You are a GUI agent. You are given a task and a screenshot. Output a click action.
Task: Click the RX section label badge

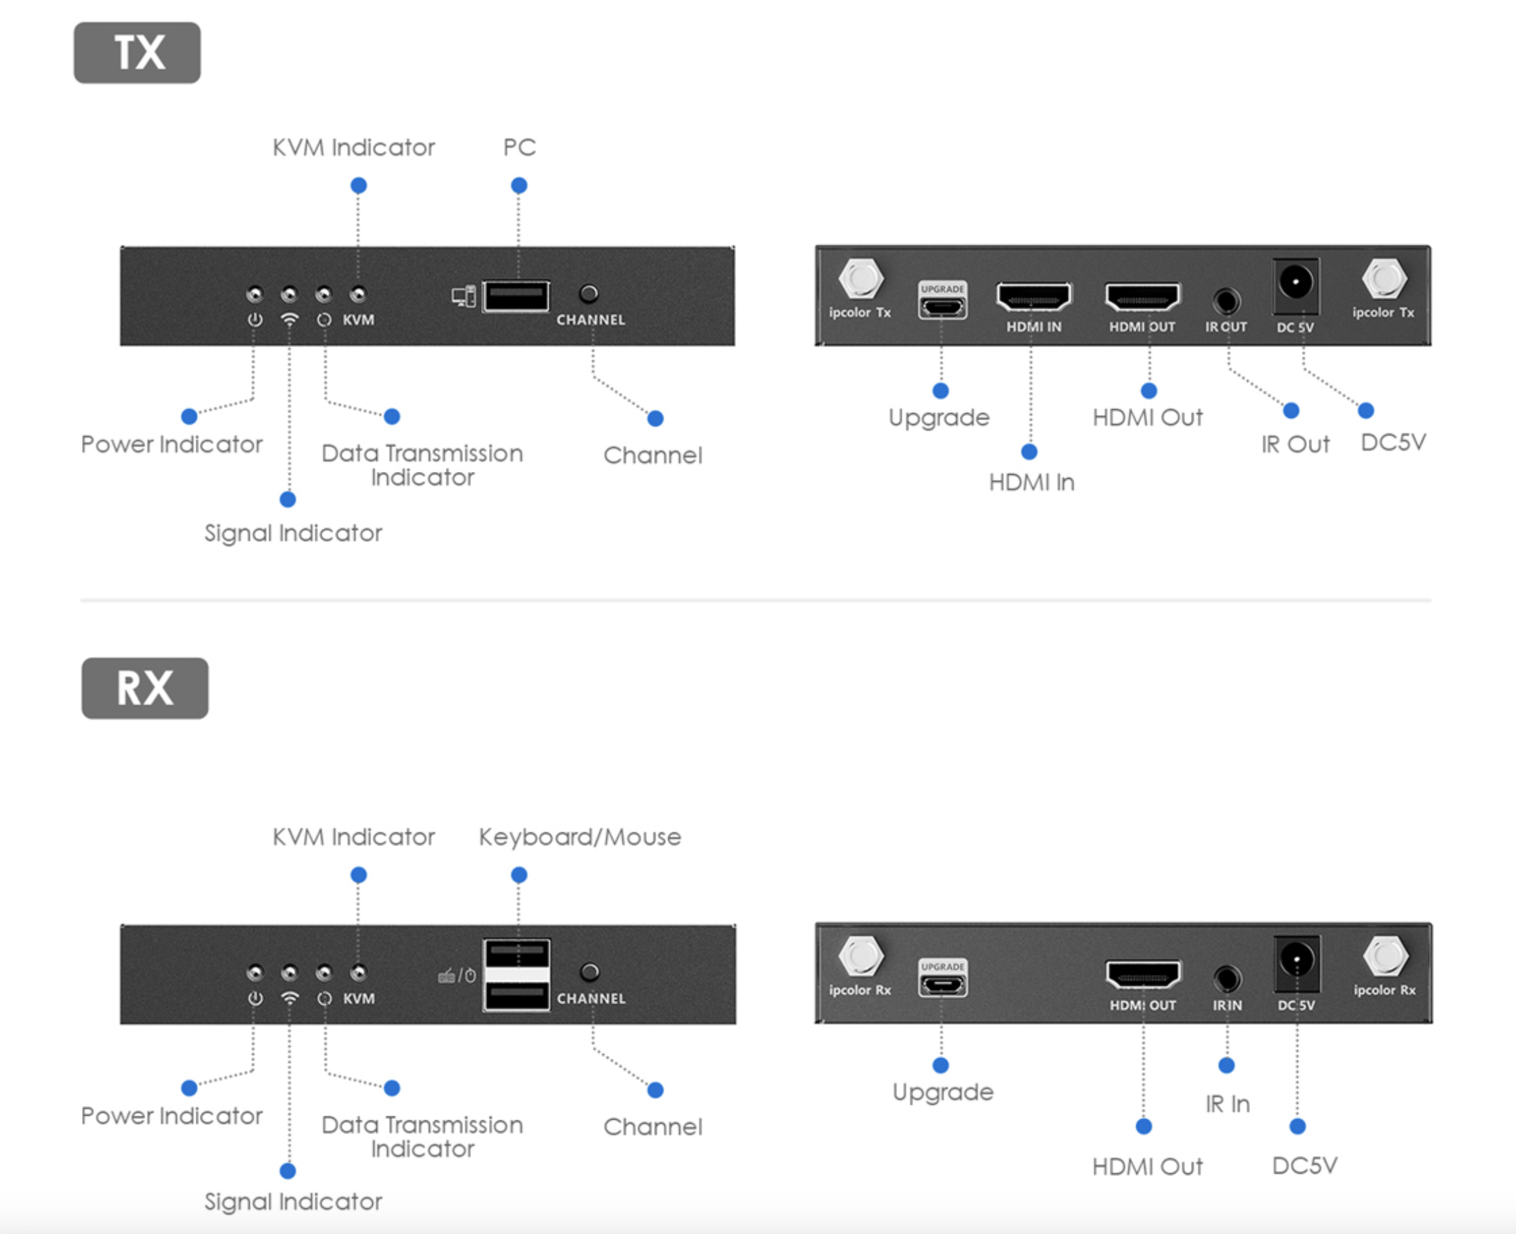(145, 688)
